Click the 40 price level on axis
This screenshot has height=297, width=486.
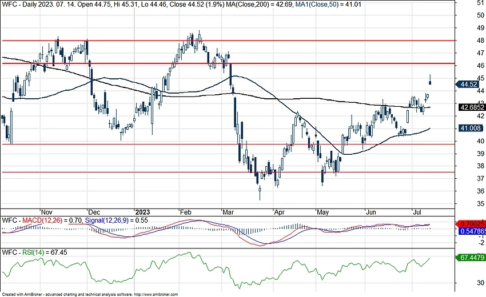[x=480, y=141]
